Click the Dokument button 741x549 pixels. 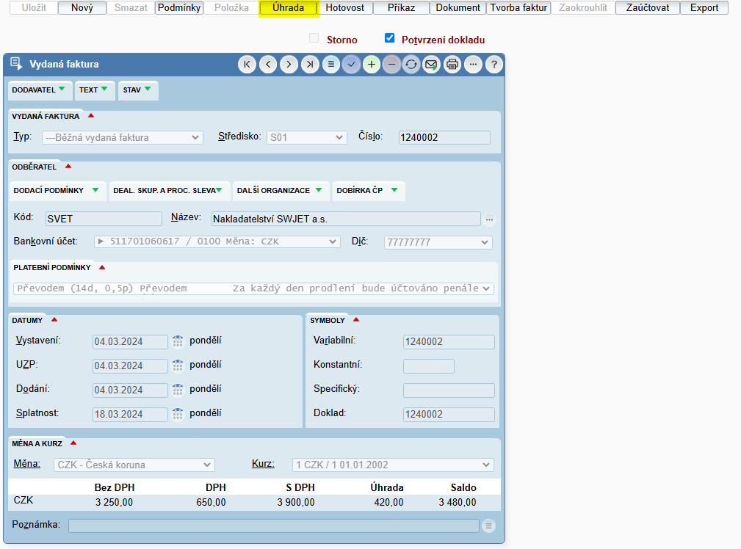458,7
